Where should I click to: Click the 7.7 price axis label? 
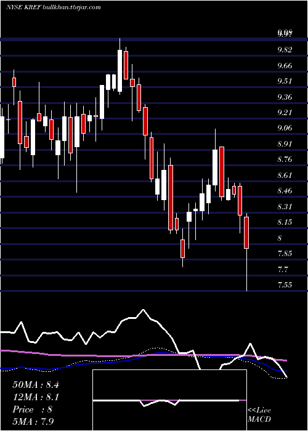(283, 269)
